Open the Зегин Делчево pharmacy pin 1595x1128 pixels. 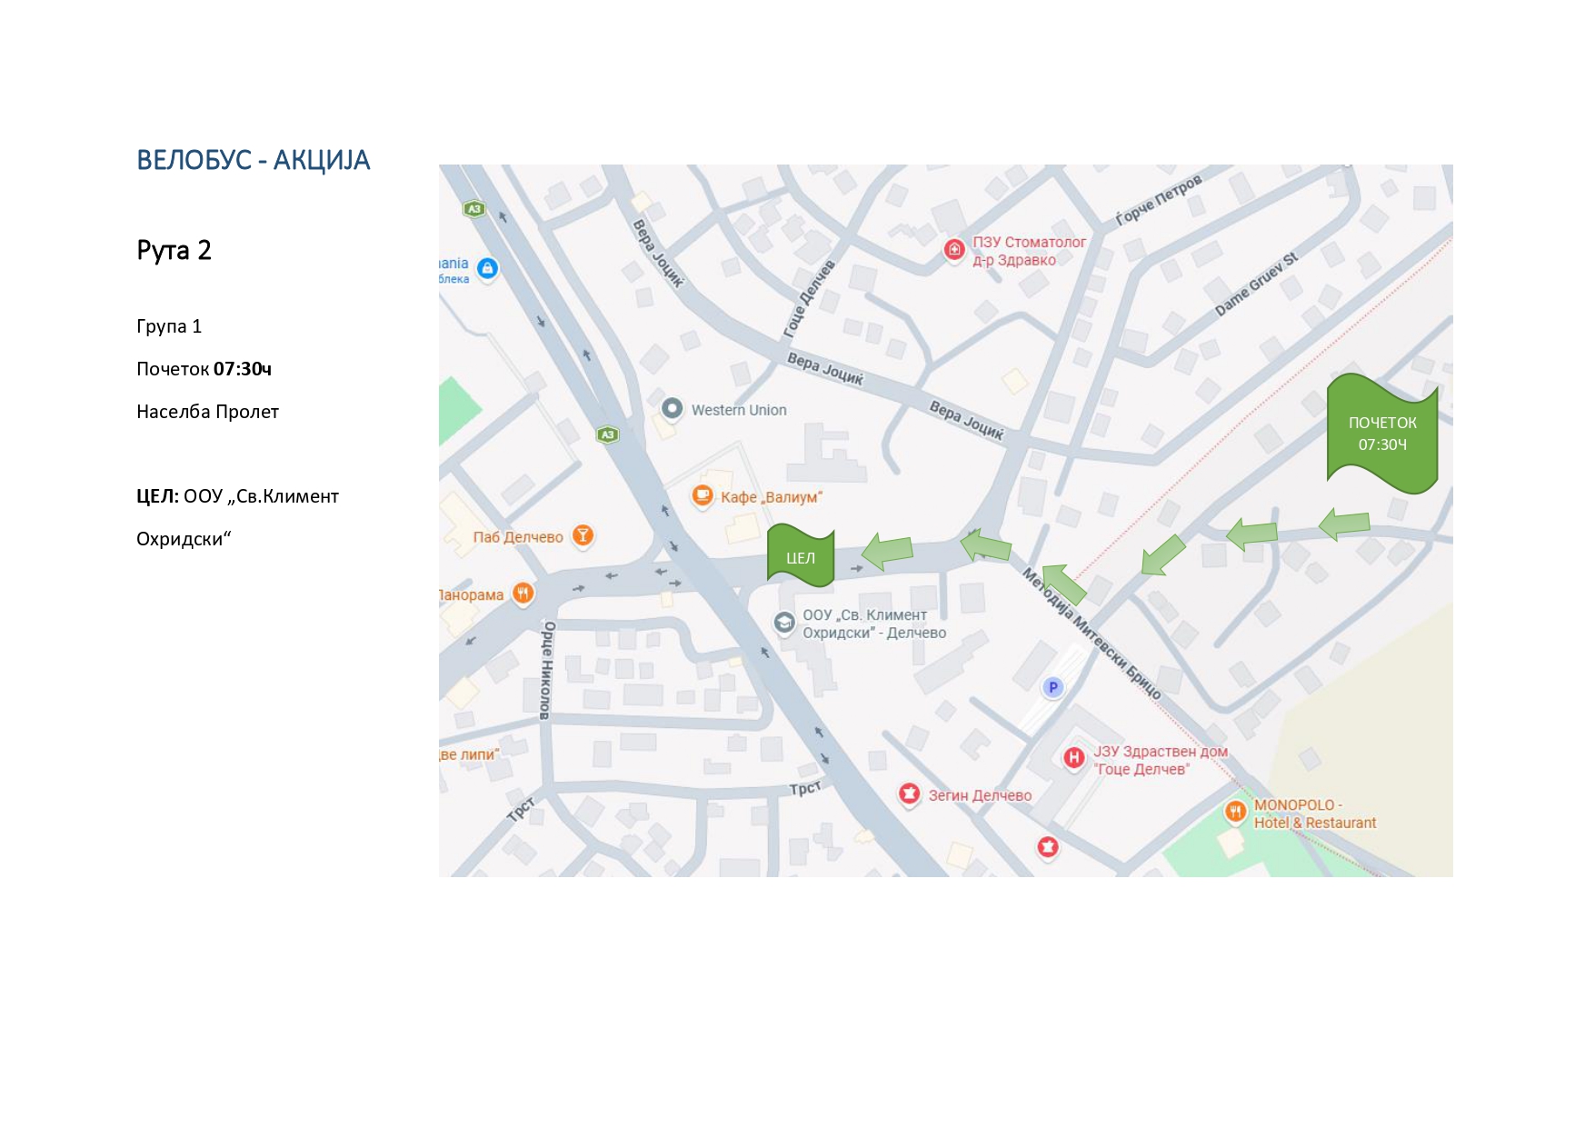pos(909,794)
